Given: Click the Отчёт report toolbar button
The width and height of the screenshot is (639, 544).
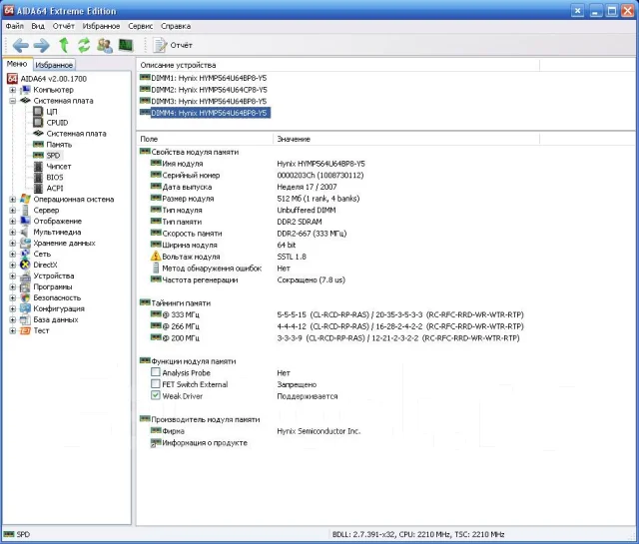Looking at the screenshot, I should [173, 45].
